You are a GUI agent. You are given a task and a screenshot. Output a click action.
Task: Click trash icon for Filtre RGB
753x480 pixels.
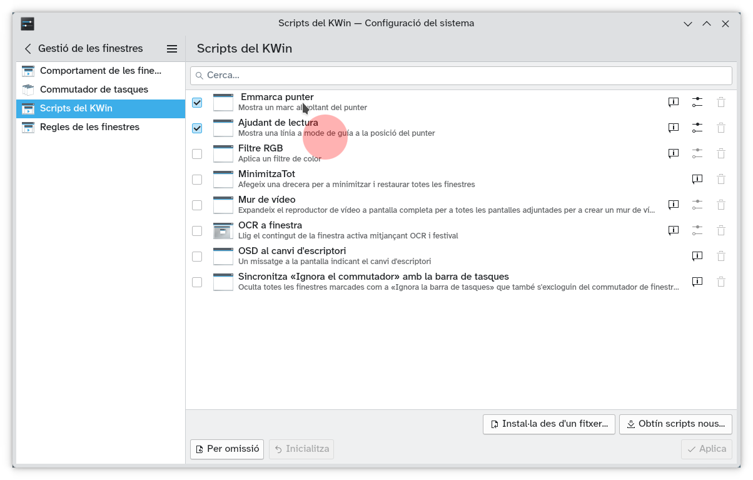coord(721,153)
